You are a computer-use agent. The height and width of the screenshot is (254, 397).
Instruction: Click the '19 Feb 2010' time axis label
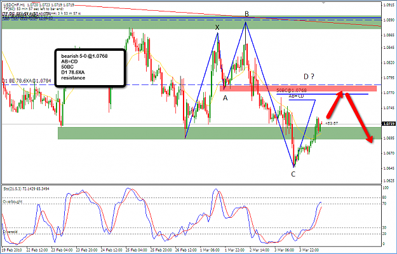[x=12, y=250]
